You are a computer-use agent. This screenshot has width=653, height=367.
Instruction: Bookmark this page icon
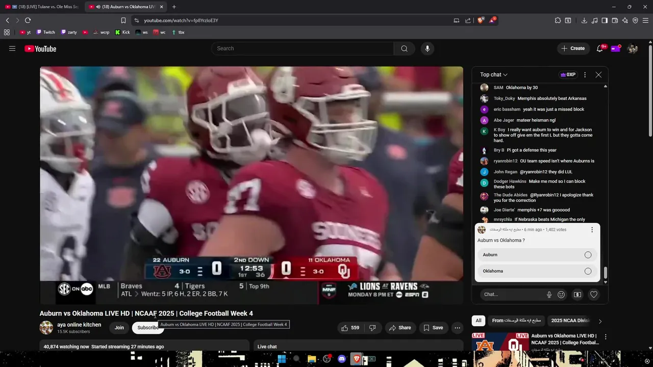point(123,20)
